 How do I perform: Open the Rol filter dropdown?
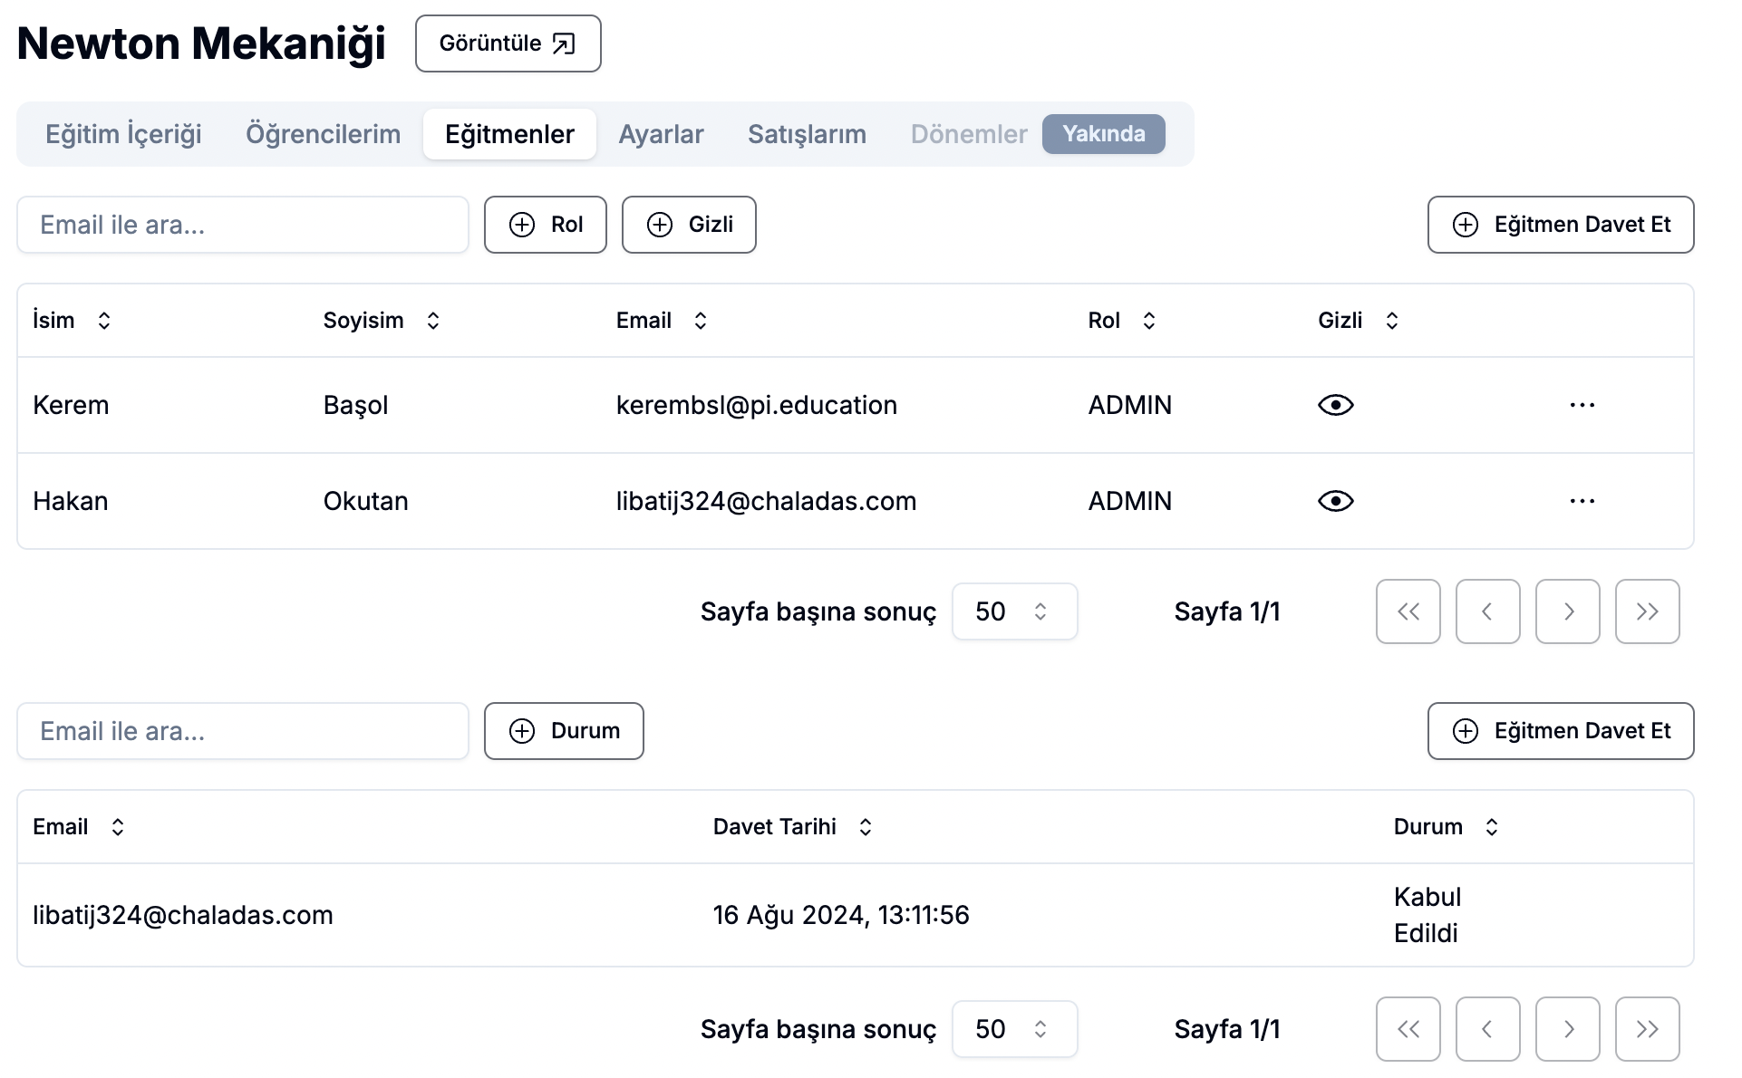[x=545, y=225]
